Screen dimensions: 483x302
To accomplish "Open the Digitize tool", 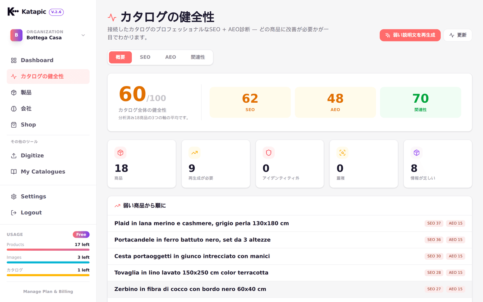I will (48, 156).
